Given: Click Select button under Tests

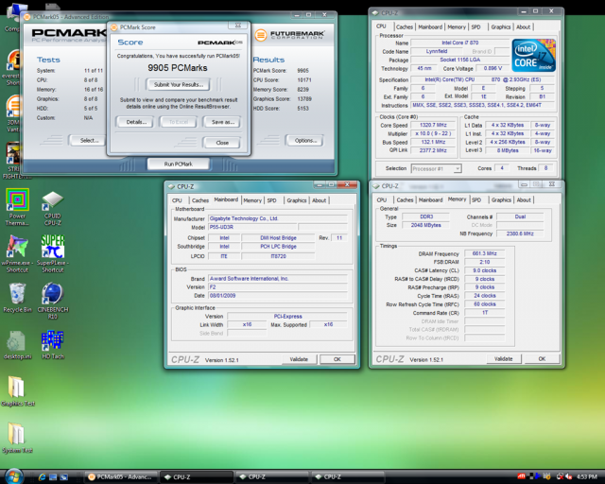Looking at the screenshot, I should pos(89,141).
